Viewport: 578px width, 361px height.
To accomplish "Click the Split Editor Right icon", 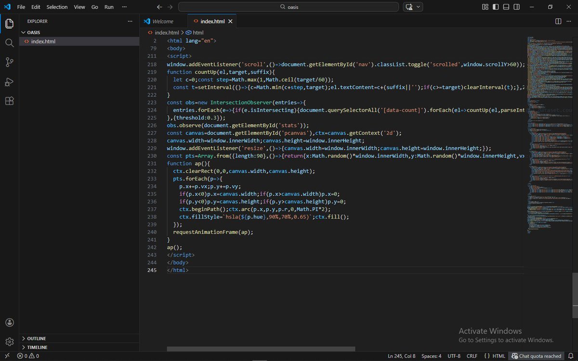I will [x=558, y=21].
